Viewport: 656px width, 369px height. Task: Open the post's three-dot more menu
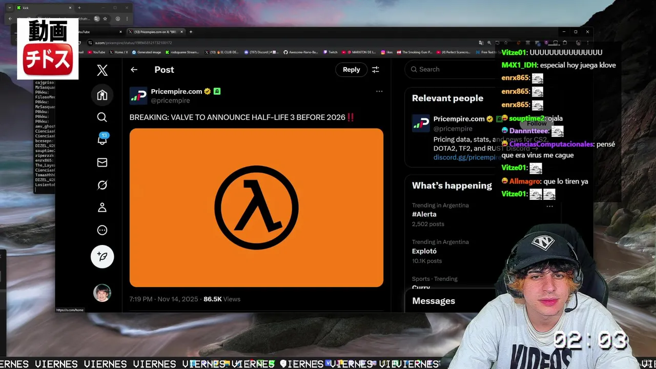(379, 91)
